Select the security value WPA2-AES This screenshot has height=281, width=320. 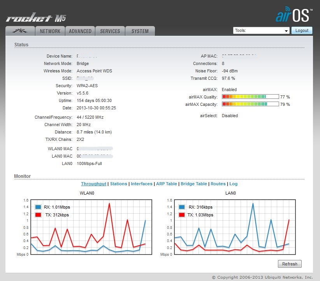87,86
